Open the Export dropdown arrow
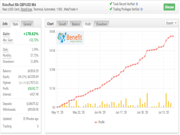 pyautogui.click(x=175, y=23)
